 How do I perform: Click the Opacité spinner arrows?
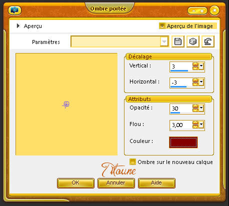tap(195, 108)
